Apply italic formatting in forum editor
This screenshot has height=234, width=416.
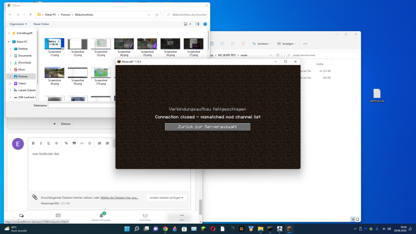(41, 143)
